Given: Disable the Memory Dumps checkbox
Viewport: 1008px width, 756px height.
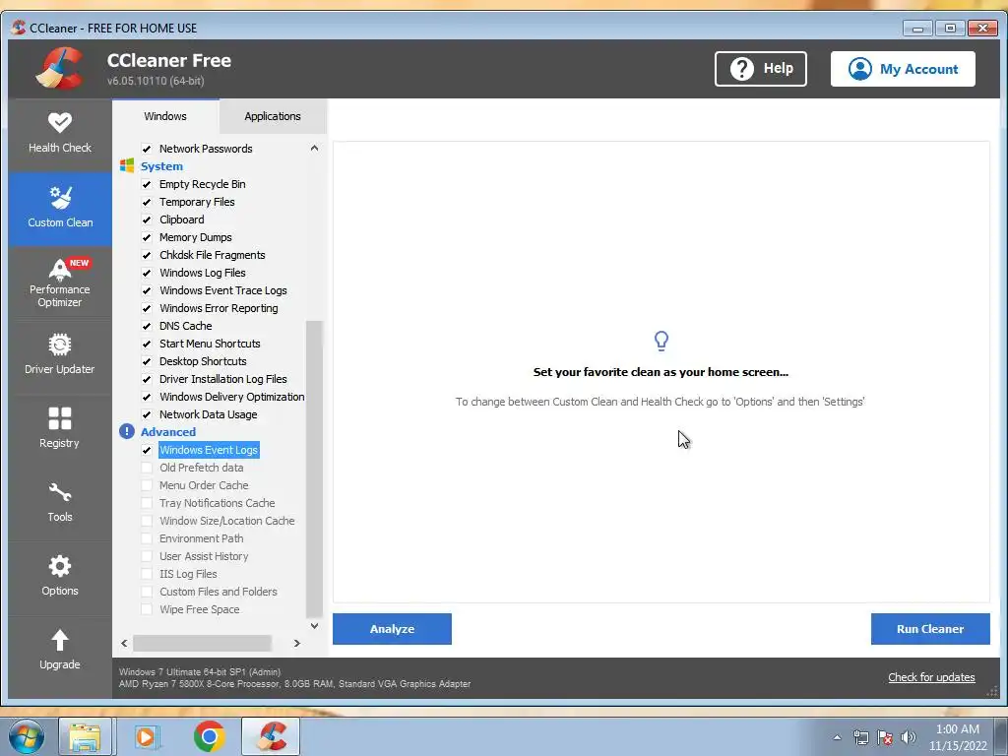Looking at the screenshot, I should tap(147, 237).
